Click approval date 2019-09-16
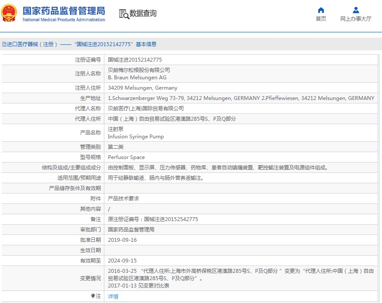The width and height of the screenshot is (382, 303). tap(122, 240)
